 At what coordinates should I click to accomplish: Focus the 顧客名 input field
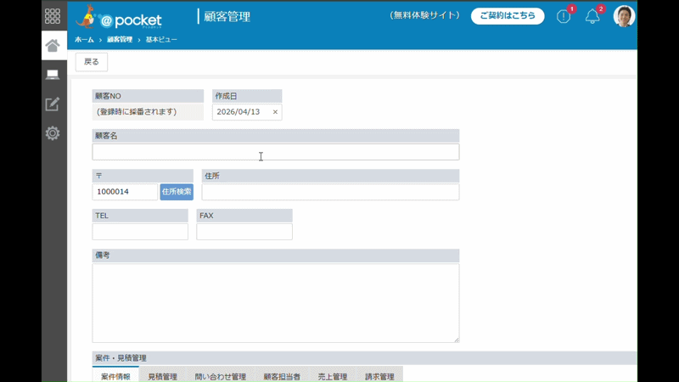276,152
